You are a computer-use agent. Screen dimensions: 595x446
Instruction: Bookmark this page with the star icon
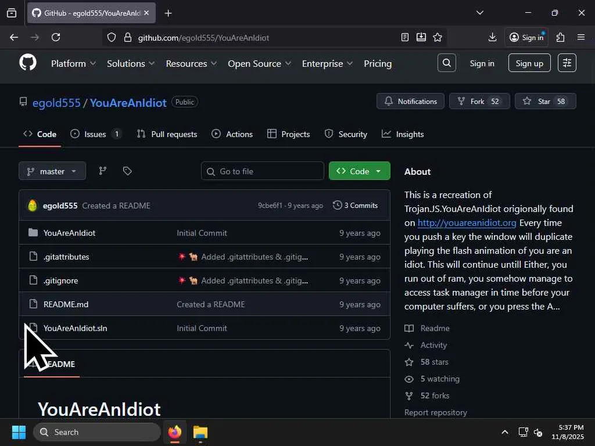[438, 37]
